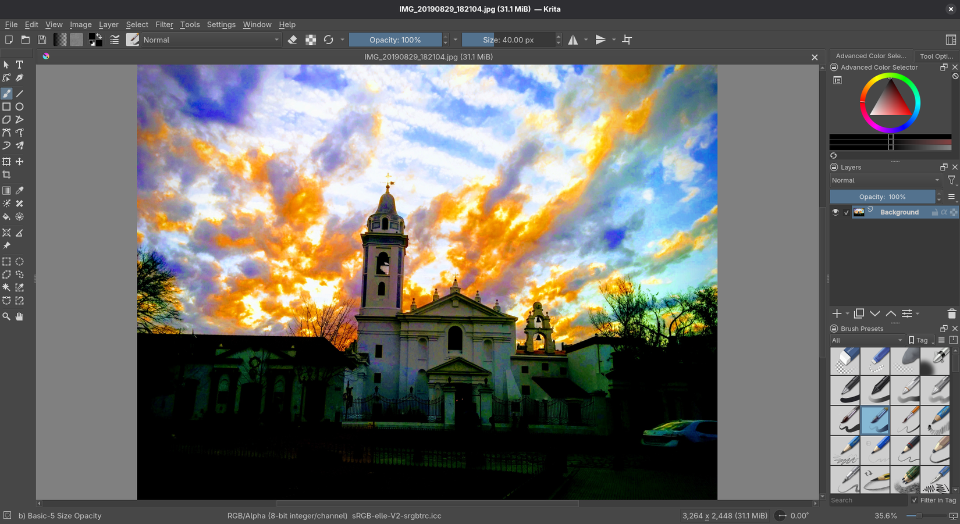The image size is (960, 524).
Task: Open layer properties with the hamburger button
Action: click(952, 197)
